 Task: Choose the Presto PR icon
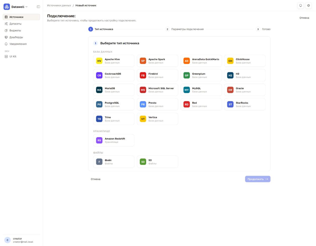click(x=143, y=104)
